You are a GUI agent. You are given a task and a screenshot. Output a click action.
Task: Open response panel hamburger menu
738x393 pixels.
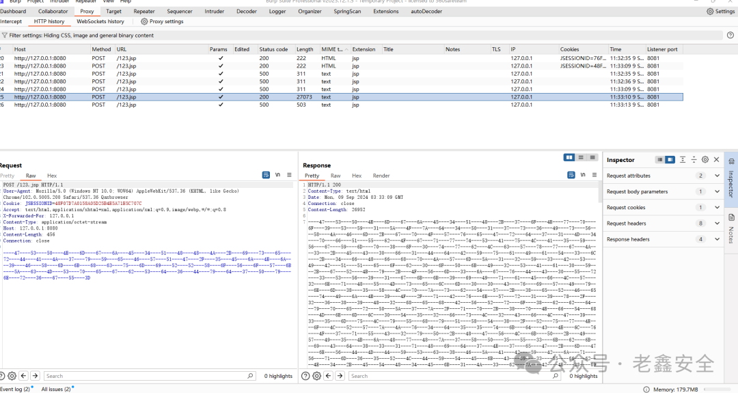point(594,174)
